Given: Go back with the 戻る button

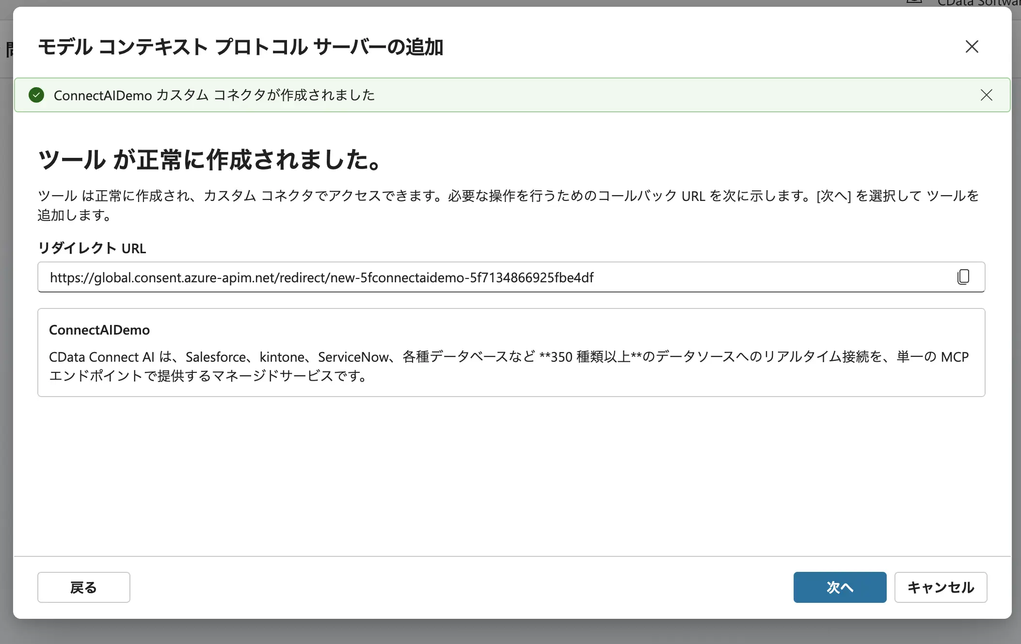Looking at the screenshot, I should (x=83, y=587).
